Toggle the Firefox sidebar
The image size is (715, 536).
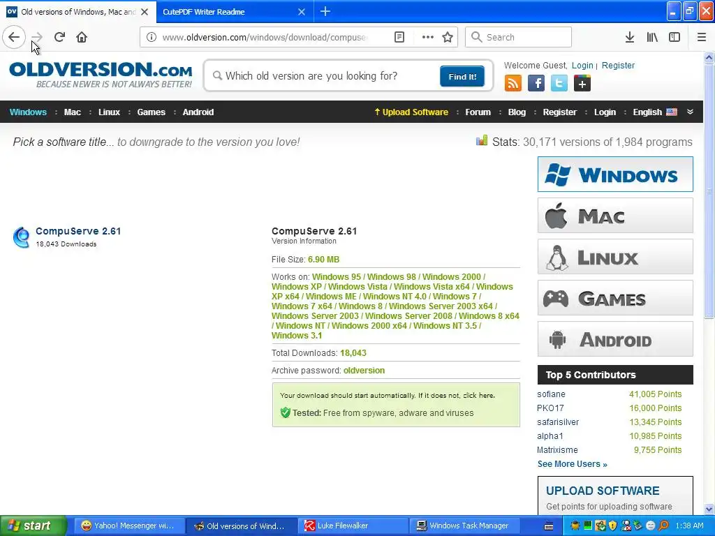click(x=675, y=37)
